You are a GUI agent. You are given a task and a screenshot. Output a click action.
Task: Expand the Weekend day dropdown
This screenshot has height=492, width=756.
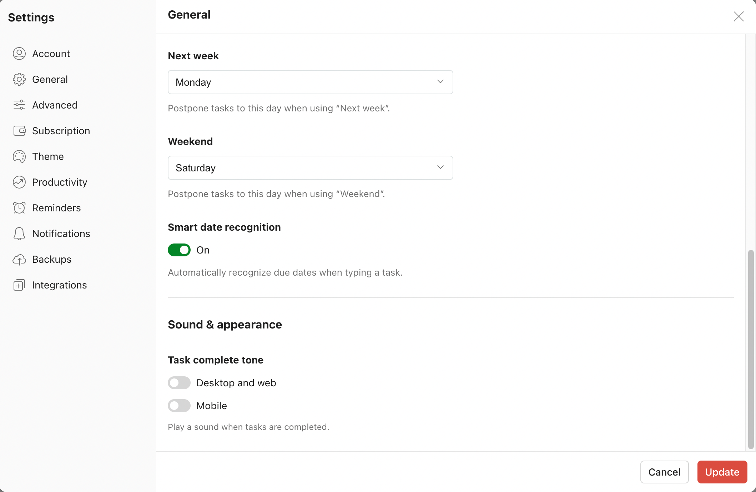click(x=310, y=167)
